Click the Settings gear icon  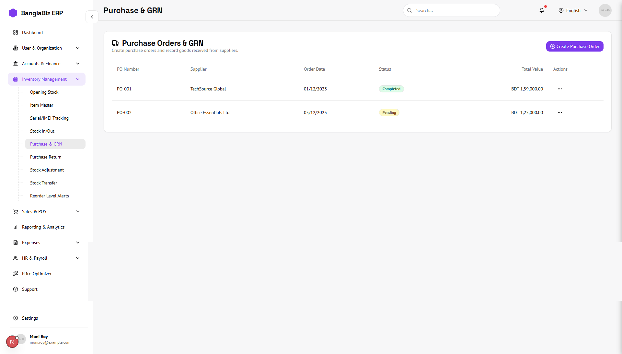point(16,318)
